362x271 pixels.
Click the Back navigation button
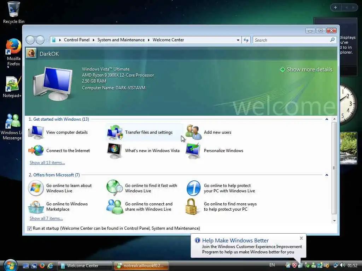point(30,40)
